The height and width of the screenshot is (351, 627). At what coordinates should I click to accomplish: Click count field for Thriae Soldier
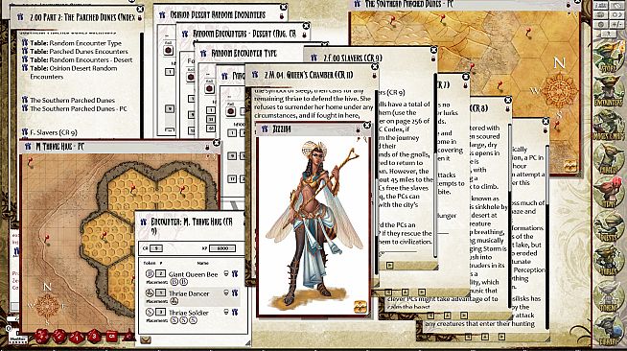pyautogui.click(x=160, y=313)
